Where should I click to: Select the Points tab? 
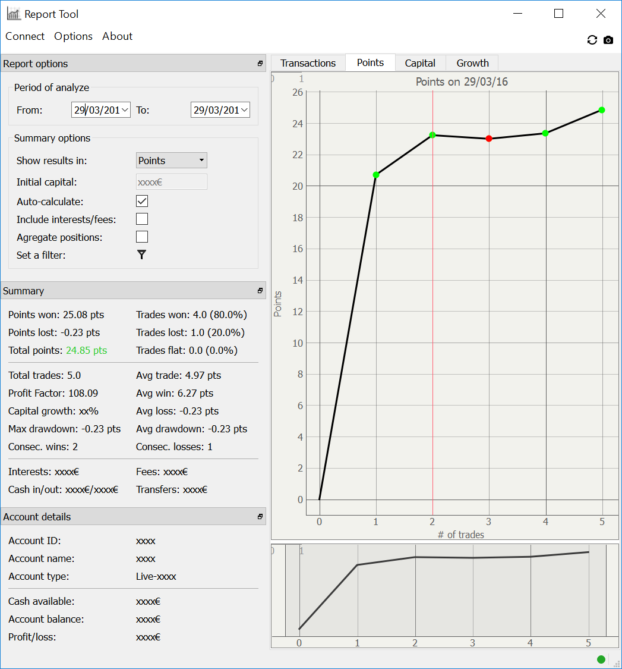click(370, 62)
